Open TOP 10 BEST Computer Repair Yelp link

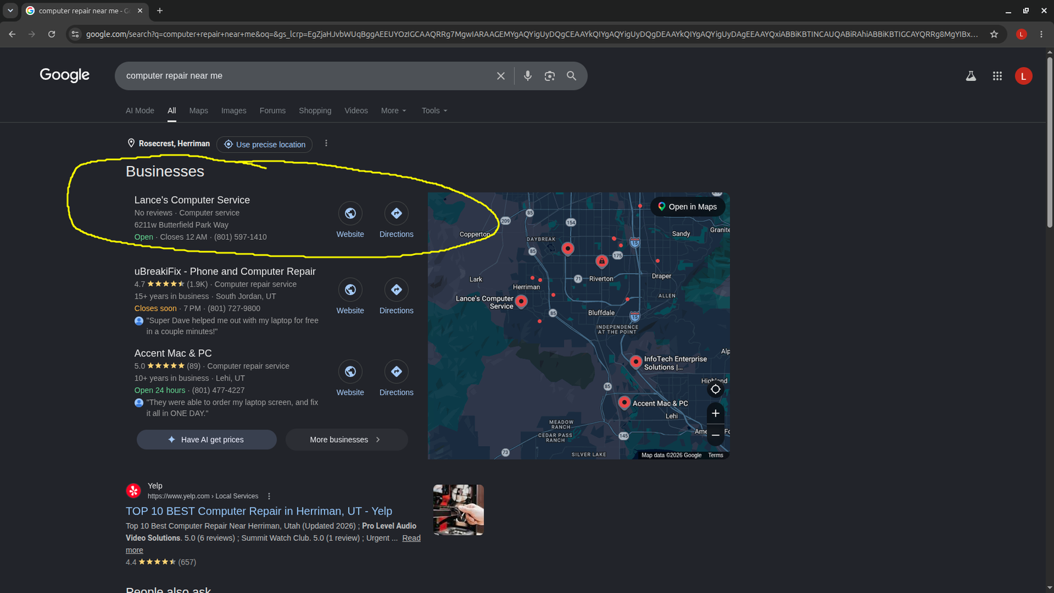pyautogui.click(x=259, y=511)
